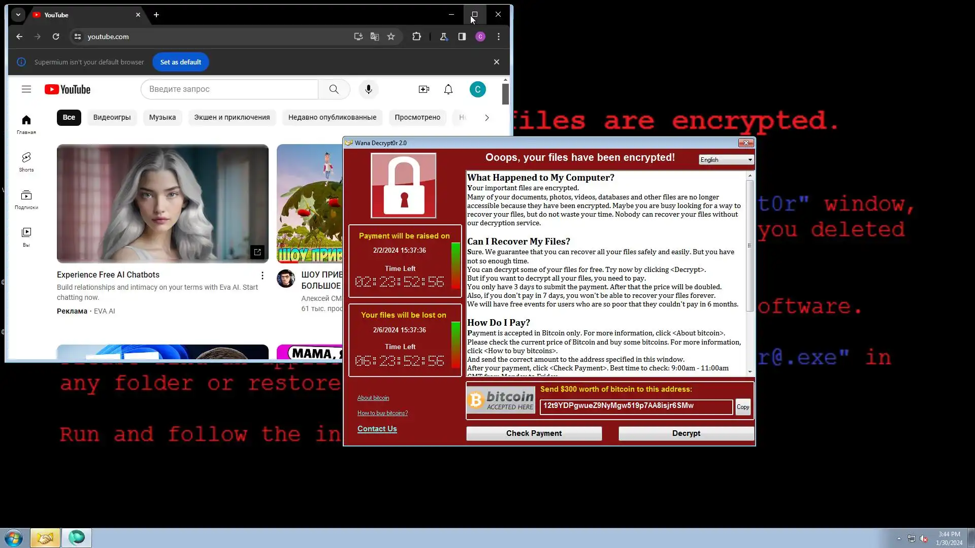Click the YouTube create video icon
Image resolution: width=975 pixels, height=548 pixels.
pos(424,89)
